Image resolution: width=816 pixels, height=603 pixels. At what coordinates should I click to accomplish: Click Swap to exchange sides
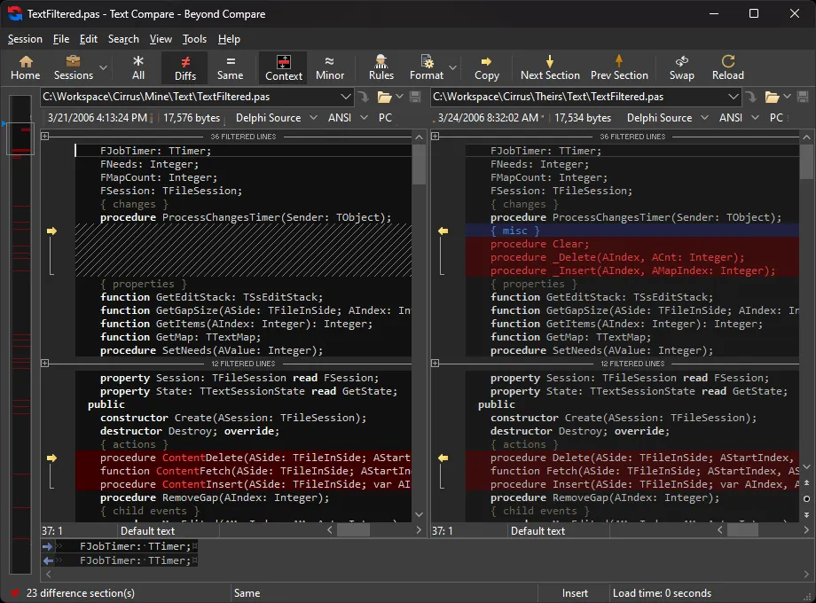tap(681, 67)
